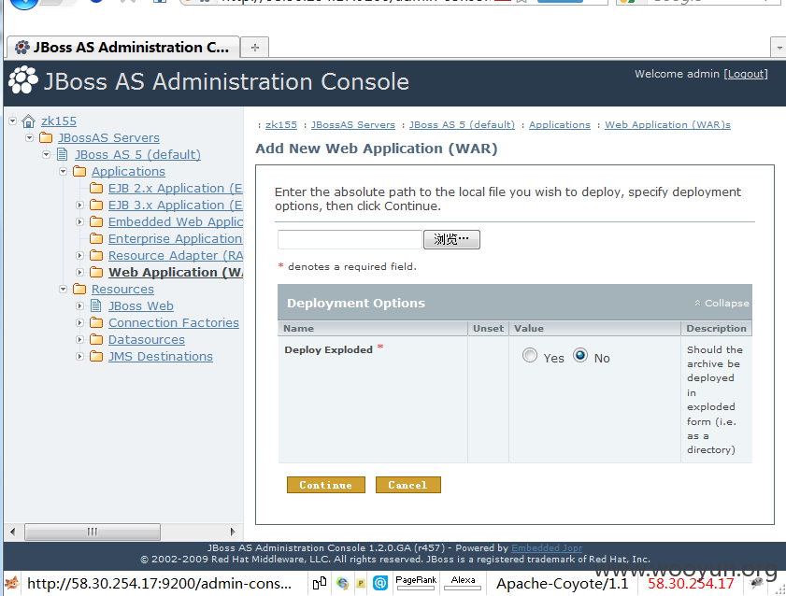Click the JBoss AS 5 (default) document icon

63,154
